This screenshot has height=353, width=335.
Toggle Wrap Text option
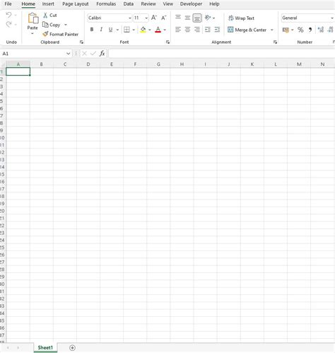(241, 18)
